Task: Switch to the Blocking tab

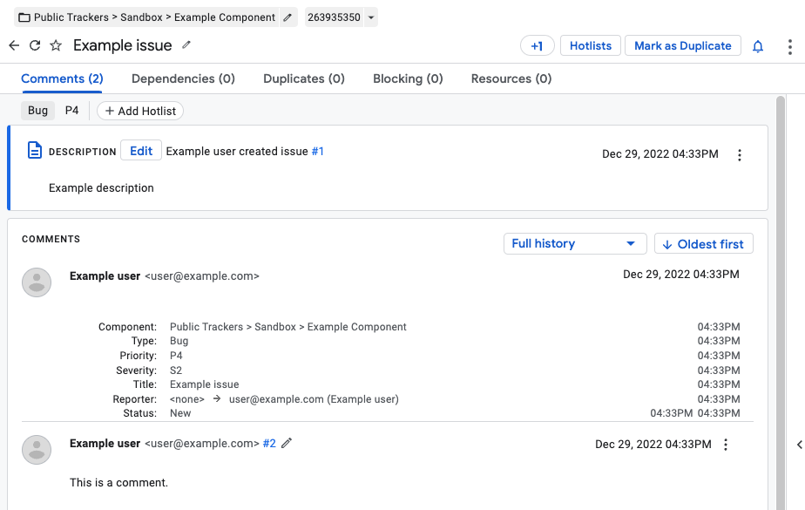Action: (408, 78)
